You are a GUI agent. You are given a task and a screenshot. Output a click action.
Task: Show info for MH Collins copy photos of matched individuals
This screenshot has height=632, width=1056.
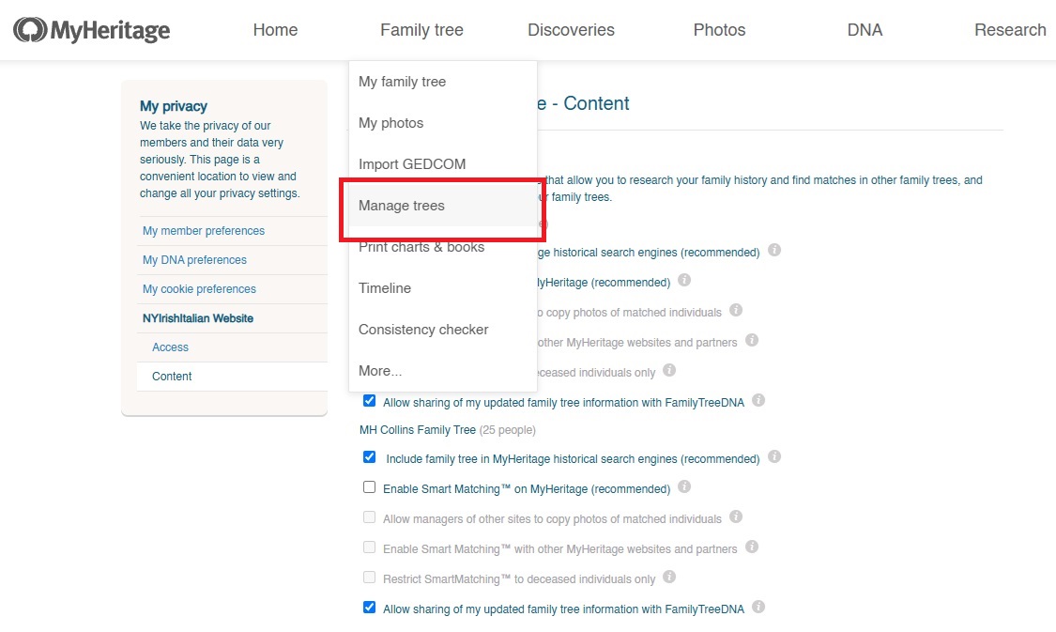point(736,516)
